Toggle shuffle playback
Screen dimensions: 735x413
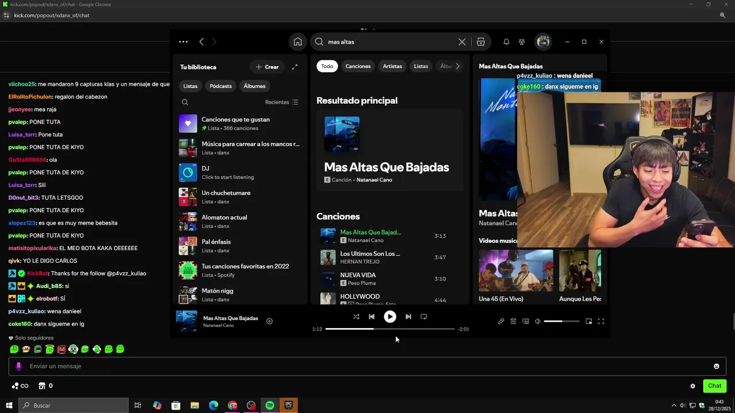356,317
